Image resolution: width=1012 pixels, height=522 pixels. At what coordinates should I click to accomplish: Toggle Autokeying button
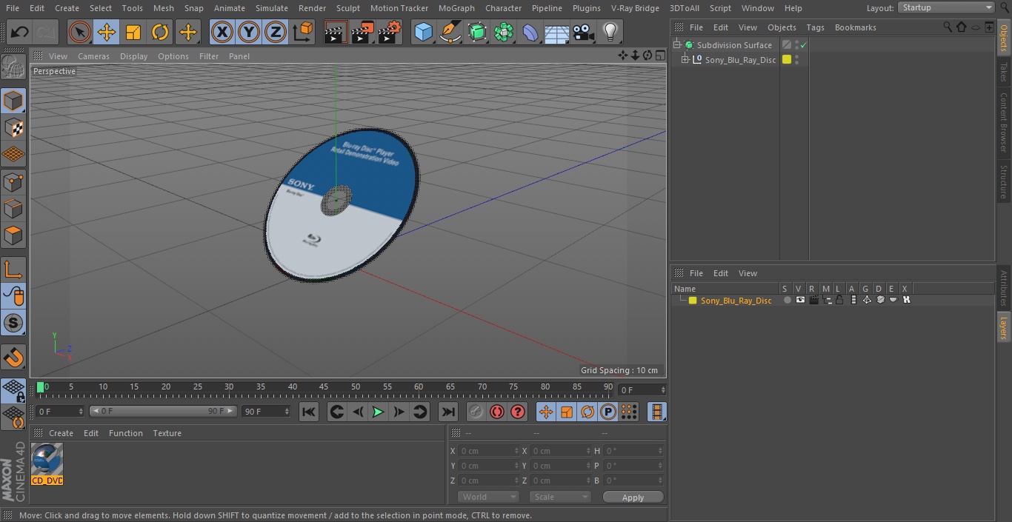(x=497, y=412)
